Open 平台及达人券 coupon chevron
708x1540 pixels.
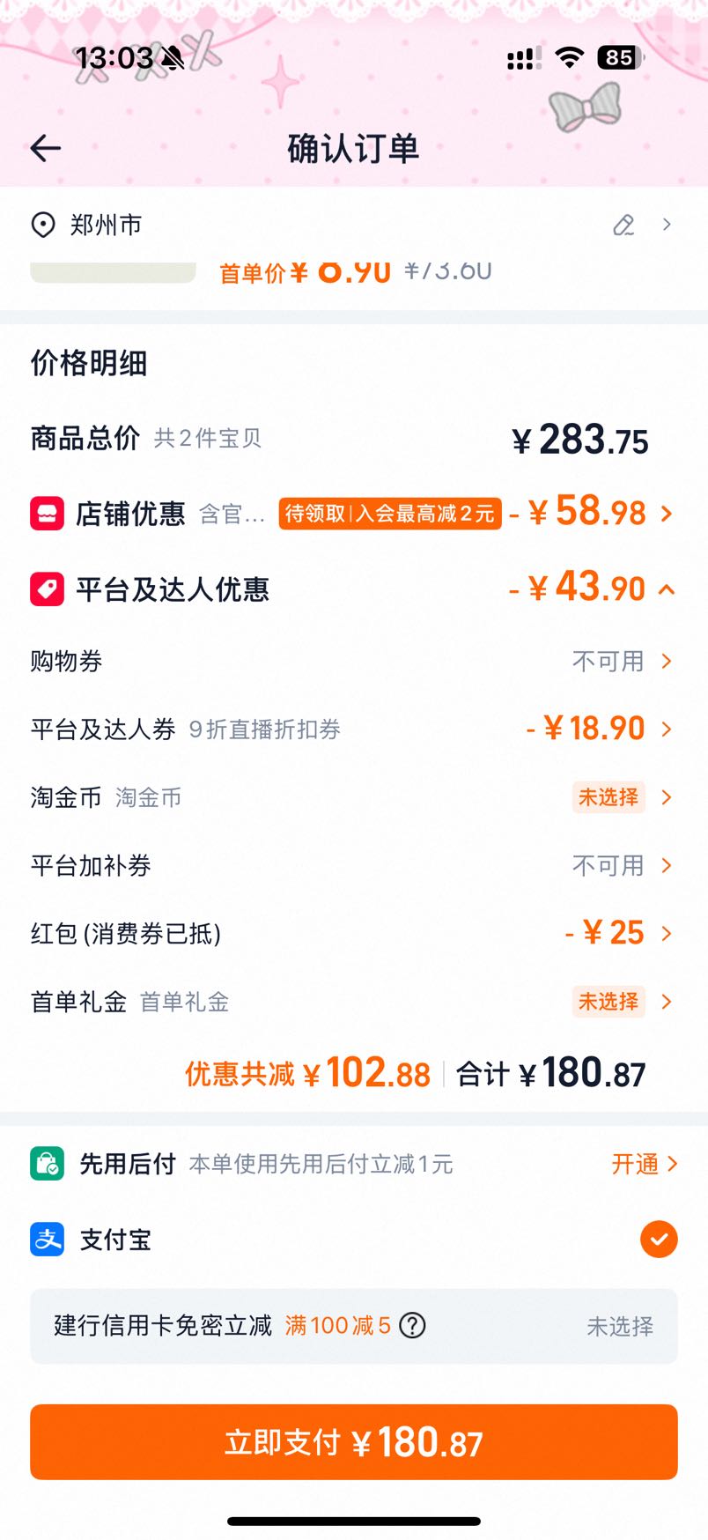(667, 729)
